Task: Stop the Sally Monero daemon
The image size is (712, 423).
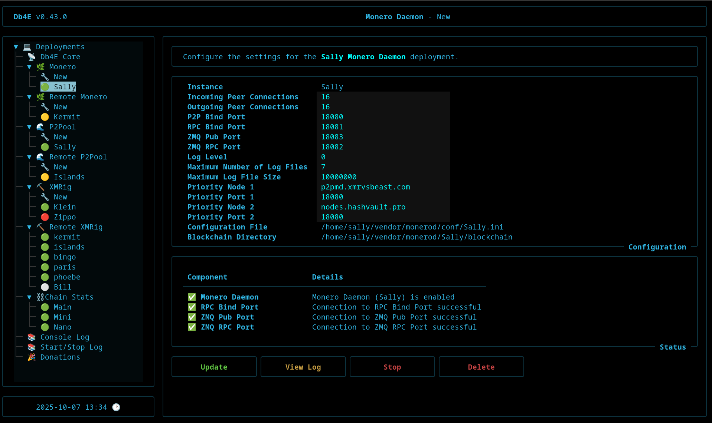Action: (392, 367)
